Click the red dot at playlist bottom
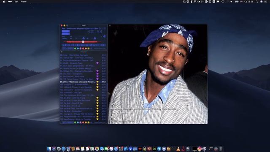 coord(83,122)
